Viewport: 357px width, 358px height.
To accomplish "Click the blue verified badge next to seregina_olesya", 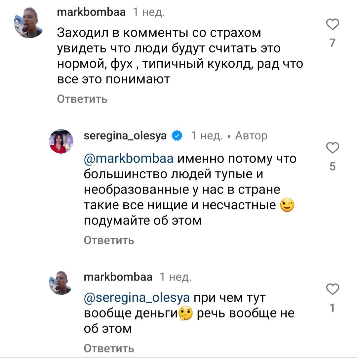I will coord(177,135).
